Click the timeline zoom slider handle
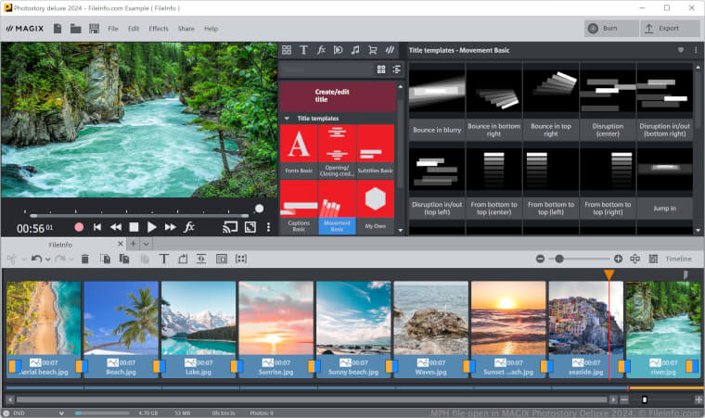The height and width of the screenshot is (418, 705). click(x=559, y=259)
